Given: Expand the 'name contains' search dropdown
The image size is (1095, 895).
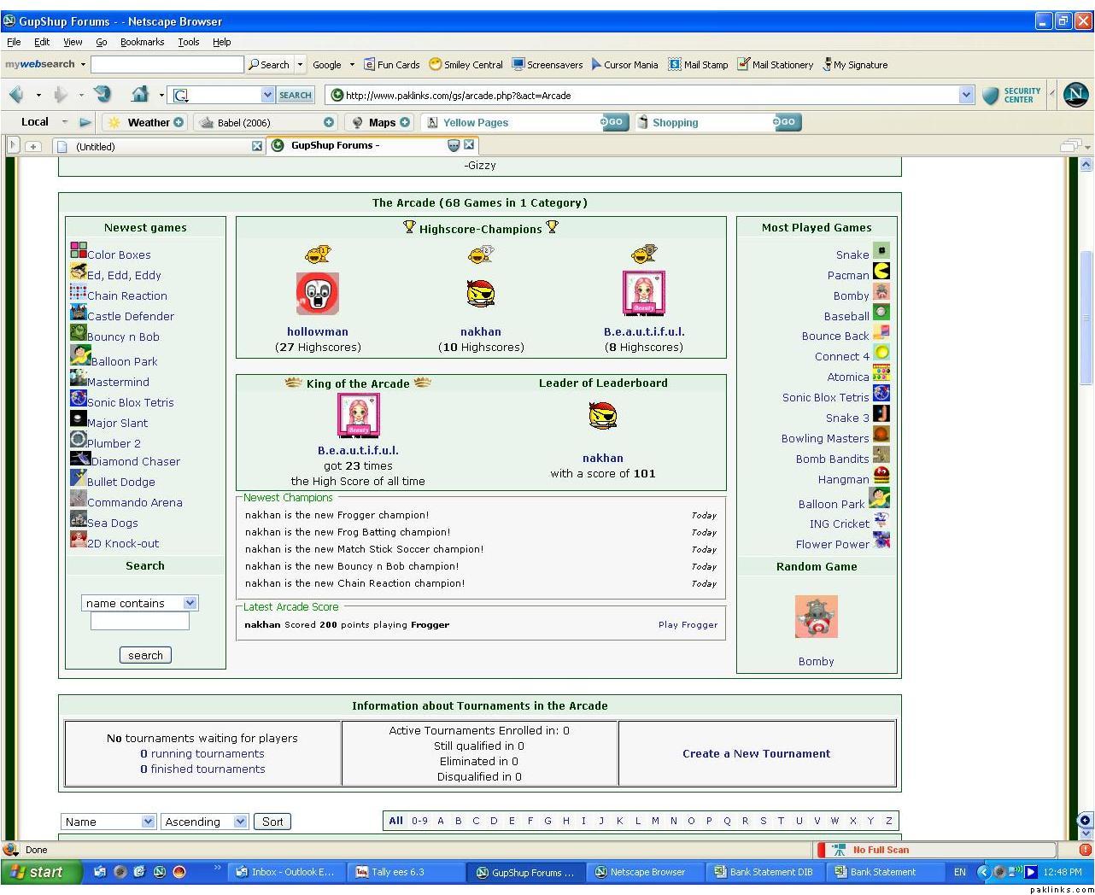Looking at the screenshot, I should coord(190,603).
